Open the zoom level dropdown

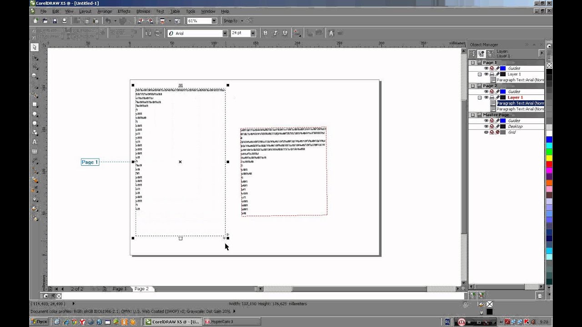point(214,21)
